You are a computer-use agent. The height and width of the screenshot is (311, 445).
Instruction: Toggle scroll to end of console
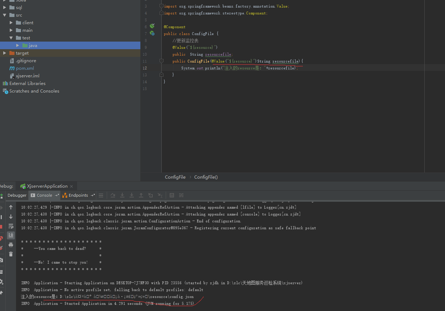click(x=11, y=235)
